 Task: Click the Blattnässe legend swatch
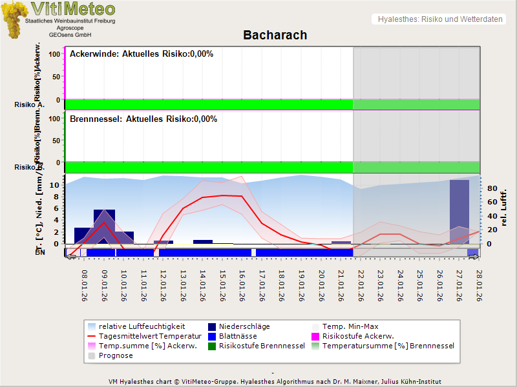point(213,336)
